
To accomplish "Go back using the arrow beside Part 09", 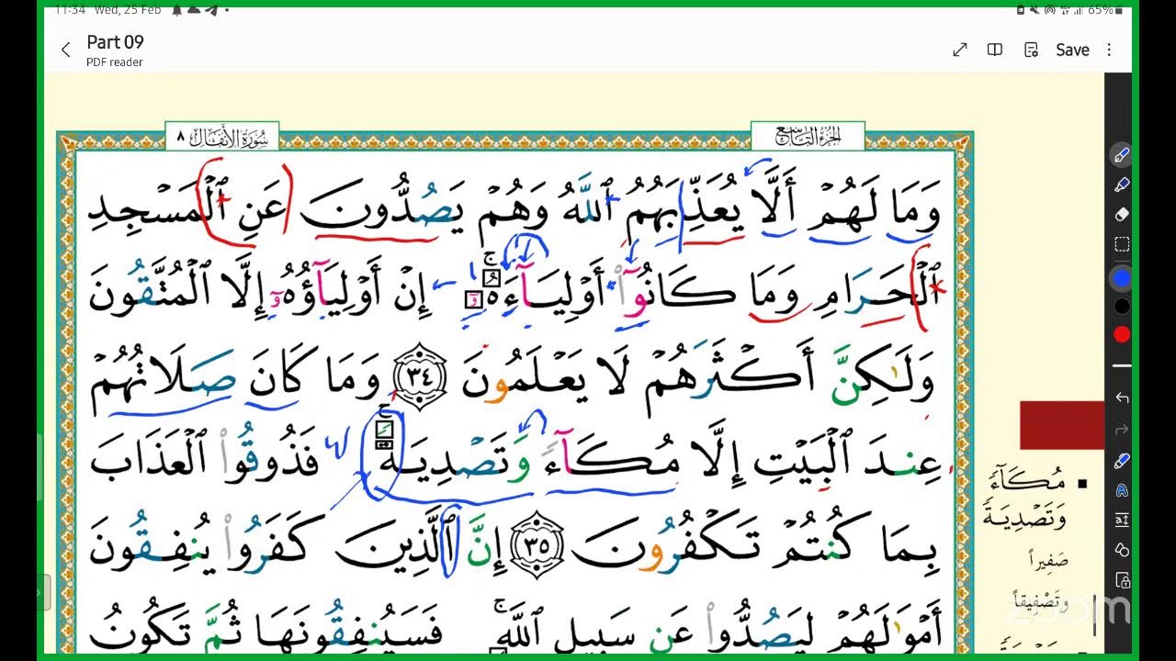I will (65, 50).
